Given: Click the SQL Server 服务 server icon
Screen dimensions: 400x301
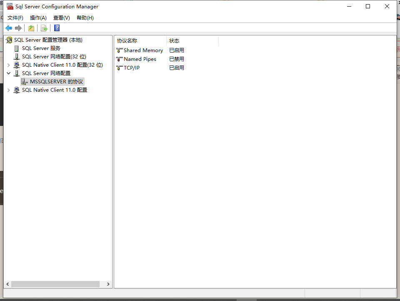Looking at the screenshot, I should (17, 48).
